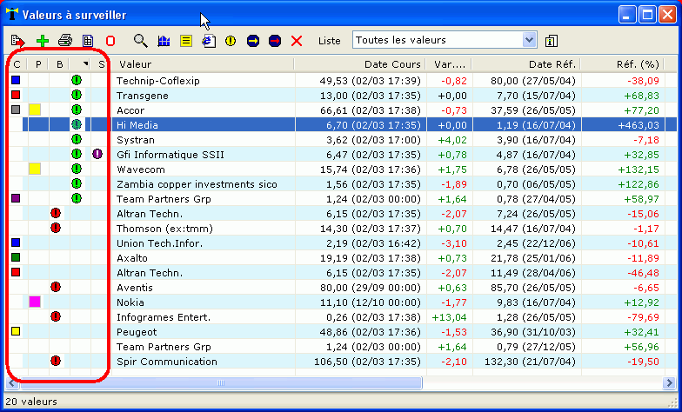Click the horizontal scrollbar thumb
This screenshot has width=682, height=412.
[221, 382]
